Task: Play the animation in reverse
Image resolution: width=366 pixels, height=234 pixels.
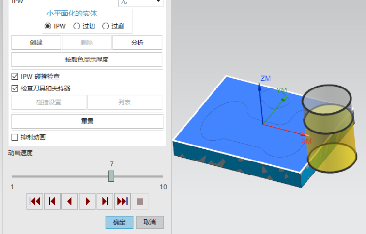Action: tap(70, 201)
